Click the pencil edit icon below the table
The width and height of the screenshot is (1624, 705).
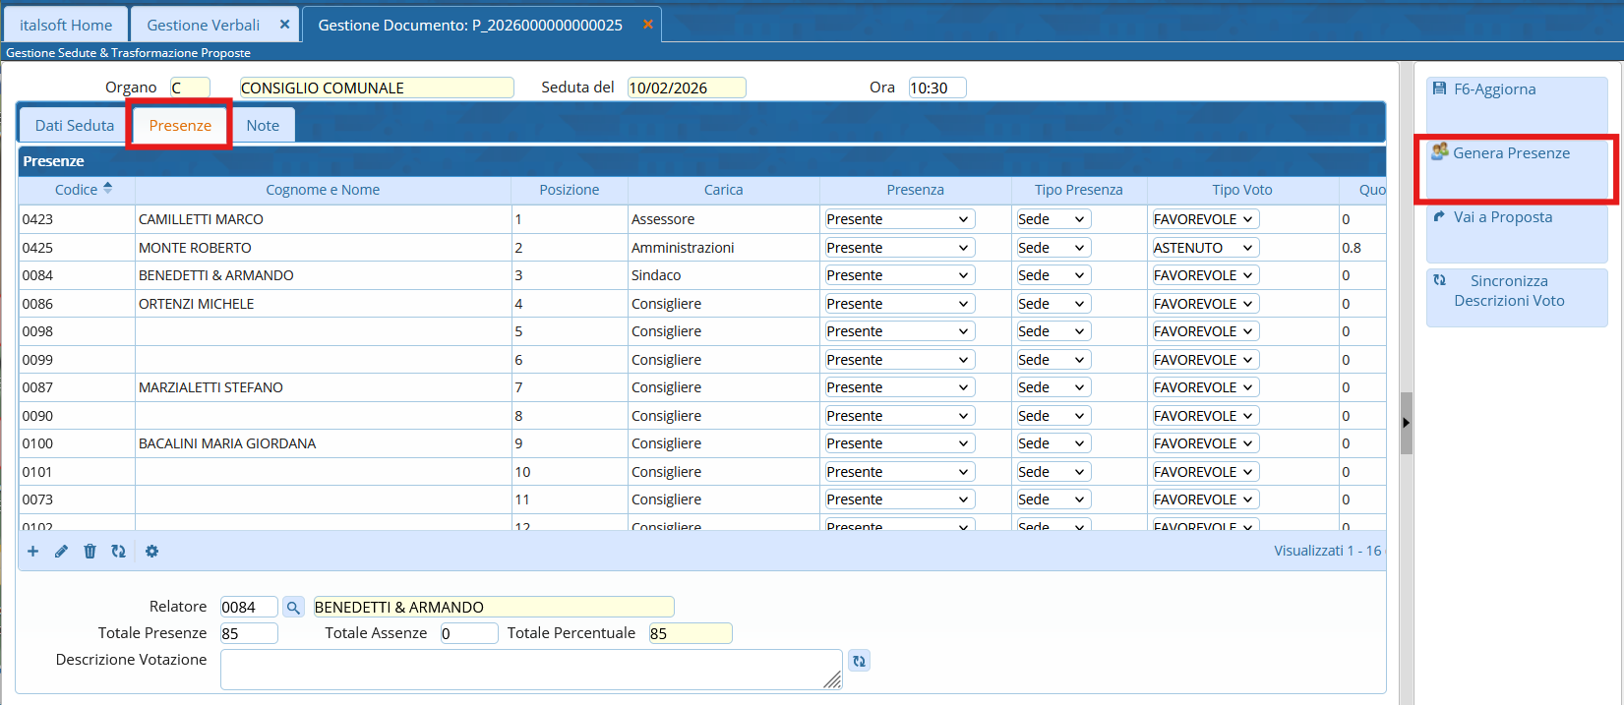[61, 552]
